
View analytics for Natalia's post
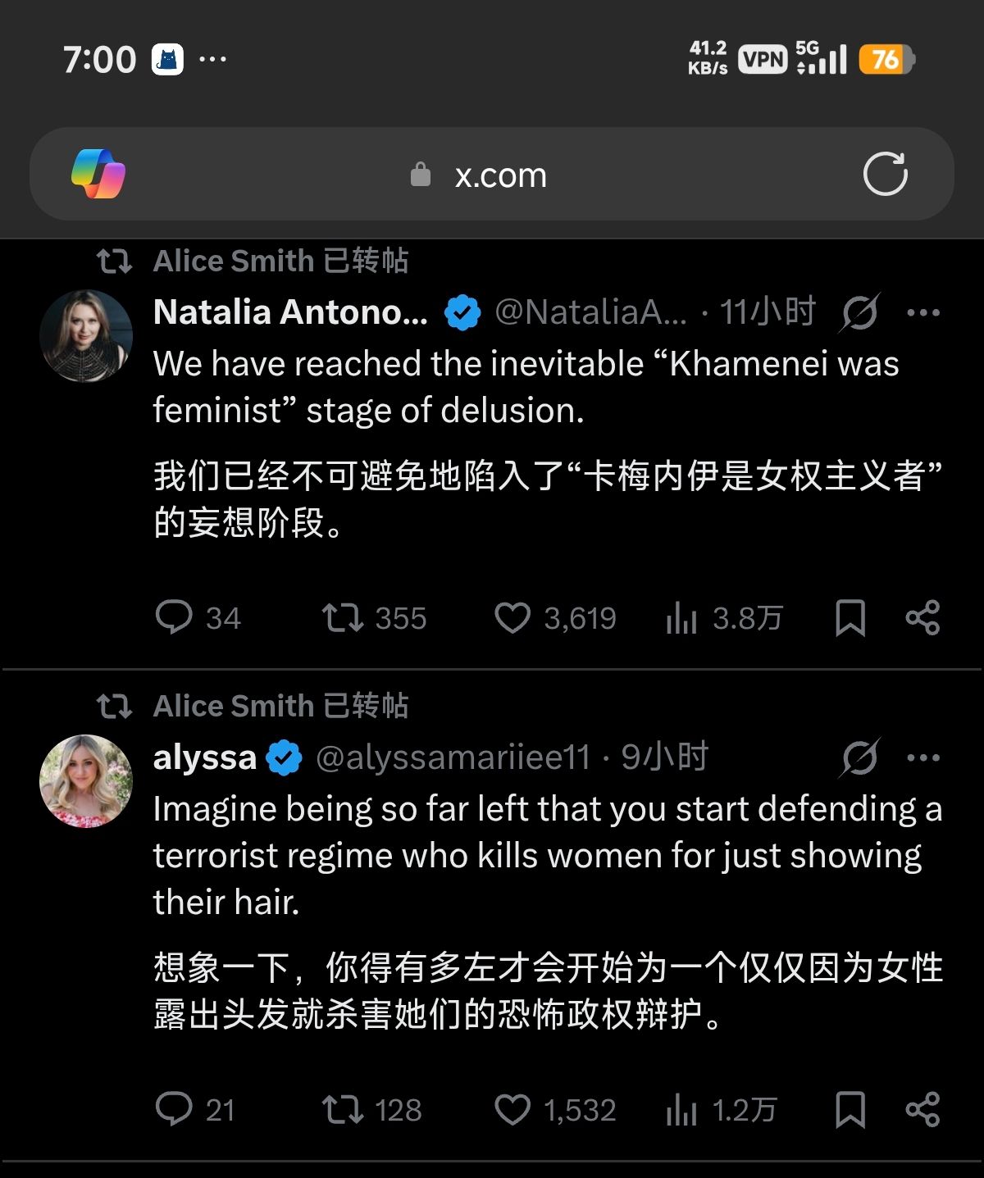coord(681,618)
